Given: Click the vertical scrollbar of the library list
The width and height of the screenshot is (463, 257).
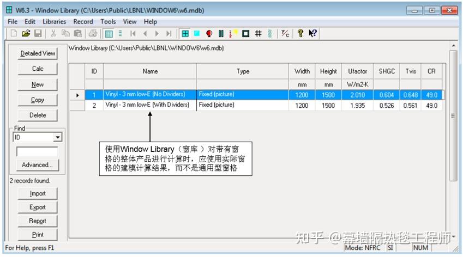Looking at the screenshot, I should pyautogui.click(x=453, y=115).
